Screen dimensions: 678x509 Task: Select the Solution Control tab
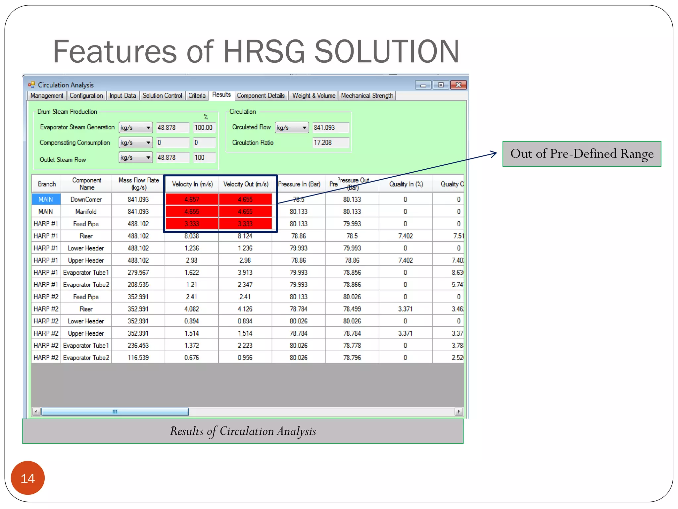click(162, 96)
